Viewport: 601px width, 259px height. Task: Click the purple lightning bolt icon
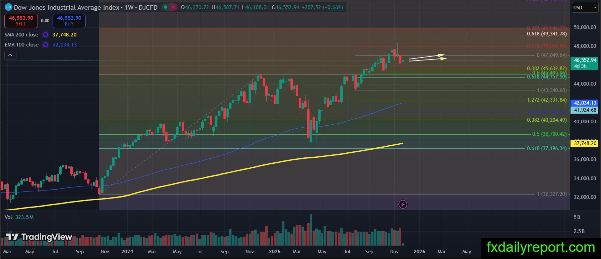403,204
